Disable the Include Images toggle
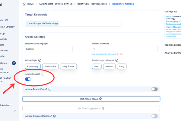 click(28, 79)
